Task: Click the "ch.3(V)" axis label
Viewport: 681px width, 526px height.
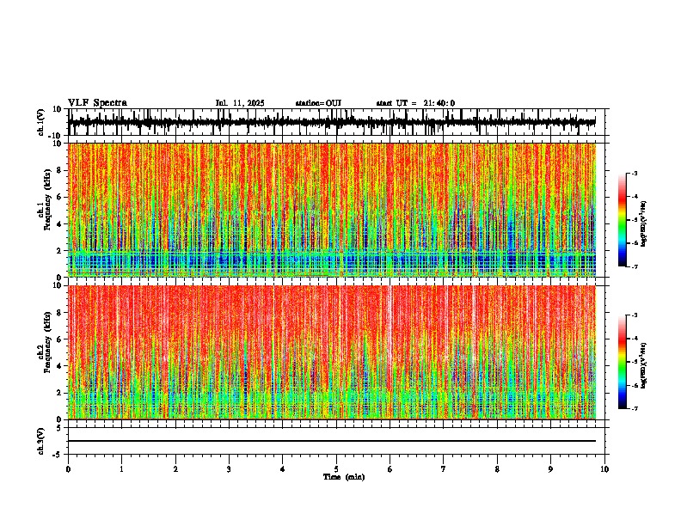Action: [41, 441]
